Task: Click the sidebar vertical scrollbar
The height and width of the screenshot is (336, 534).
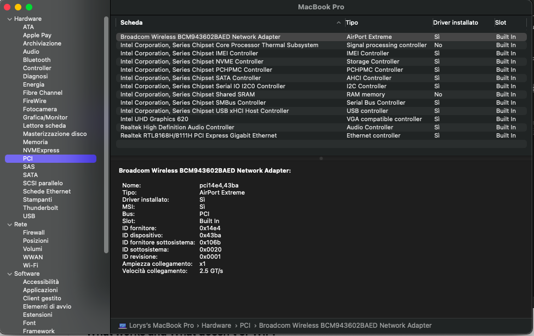Action: [106, 135]
